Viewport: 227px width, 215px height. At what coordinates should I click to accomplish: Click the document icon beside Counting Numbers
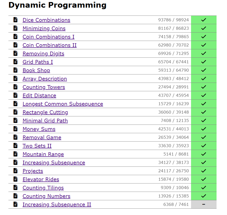(16, 195)
